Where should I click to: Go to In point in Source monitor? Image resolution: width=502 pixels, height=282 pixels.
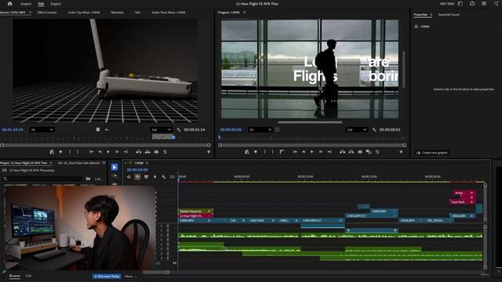click(91, 152)
